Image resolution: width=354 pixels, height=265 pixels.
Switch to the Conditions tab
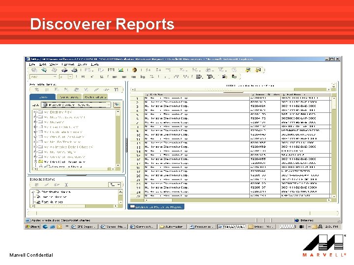click(69, 97)
